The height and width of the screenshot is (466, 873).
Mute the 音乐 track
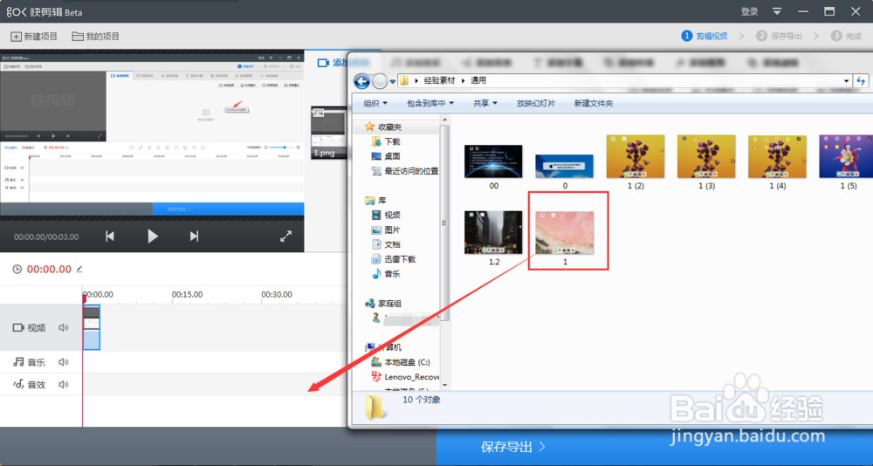point(64,362)
